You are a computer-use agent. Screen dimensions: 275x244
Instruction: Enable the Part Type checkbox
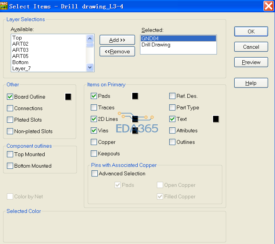click(x=172, y=107)
